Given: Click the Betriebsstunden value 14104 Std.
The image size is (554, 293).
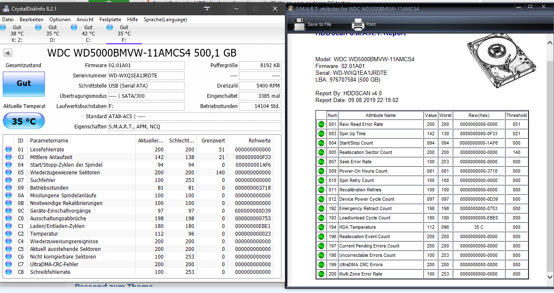Looking at the screenshot, I should (260, 106).
